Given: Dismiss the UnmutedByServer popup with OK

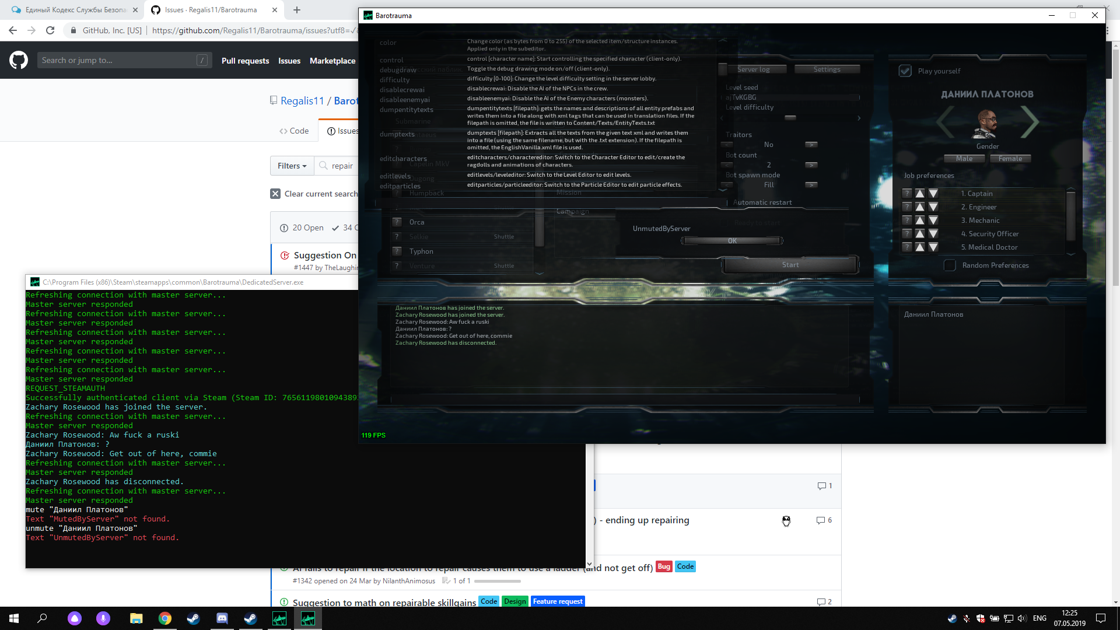Looking at the screenshot, I should click(732, 240).
